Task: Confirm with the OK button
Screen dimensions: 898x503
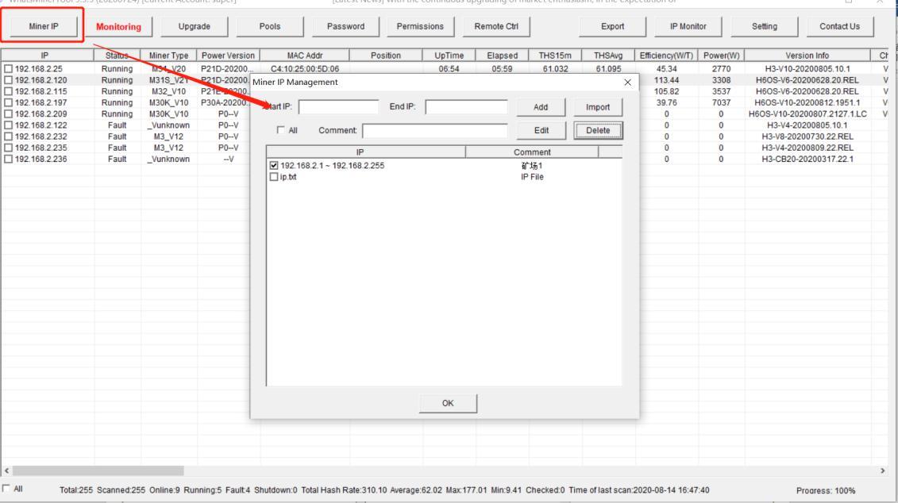Action: coord(446,402)
